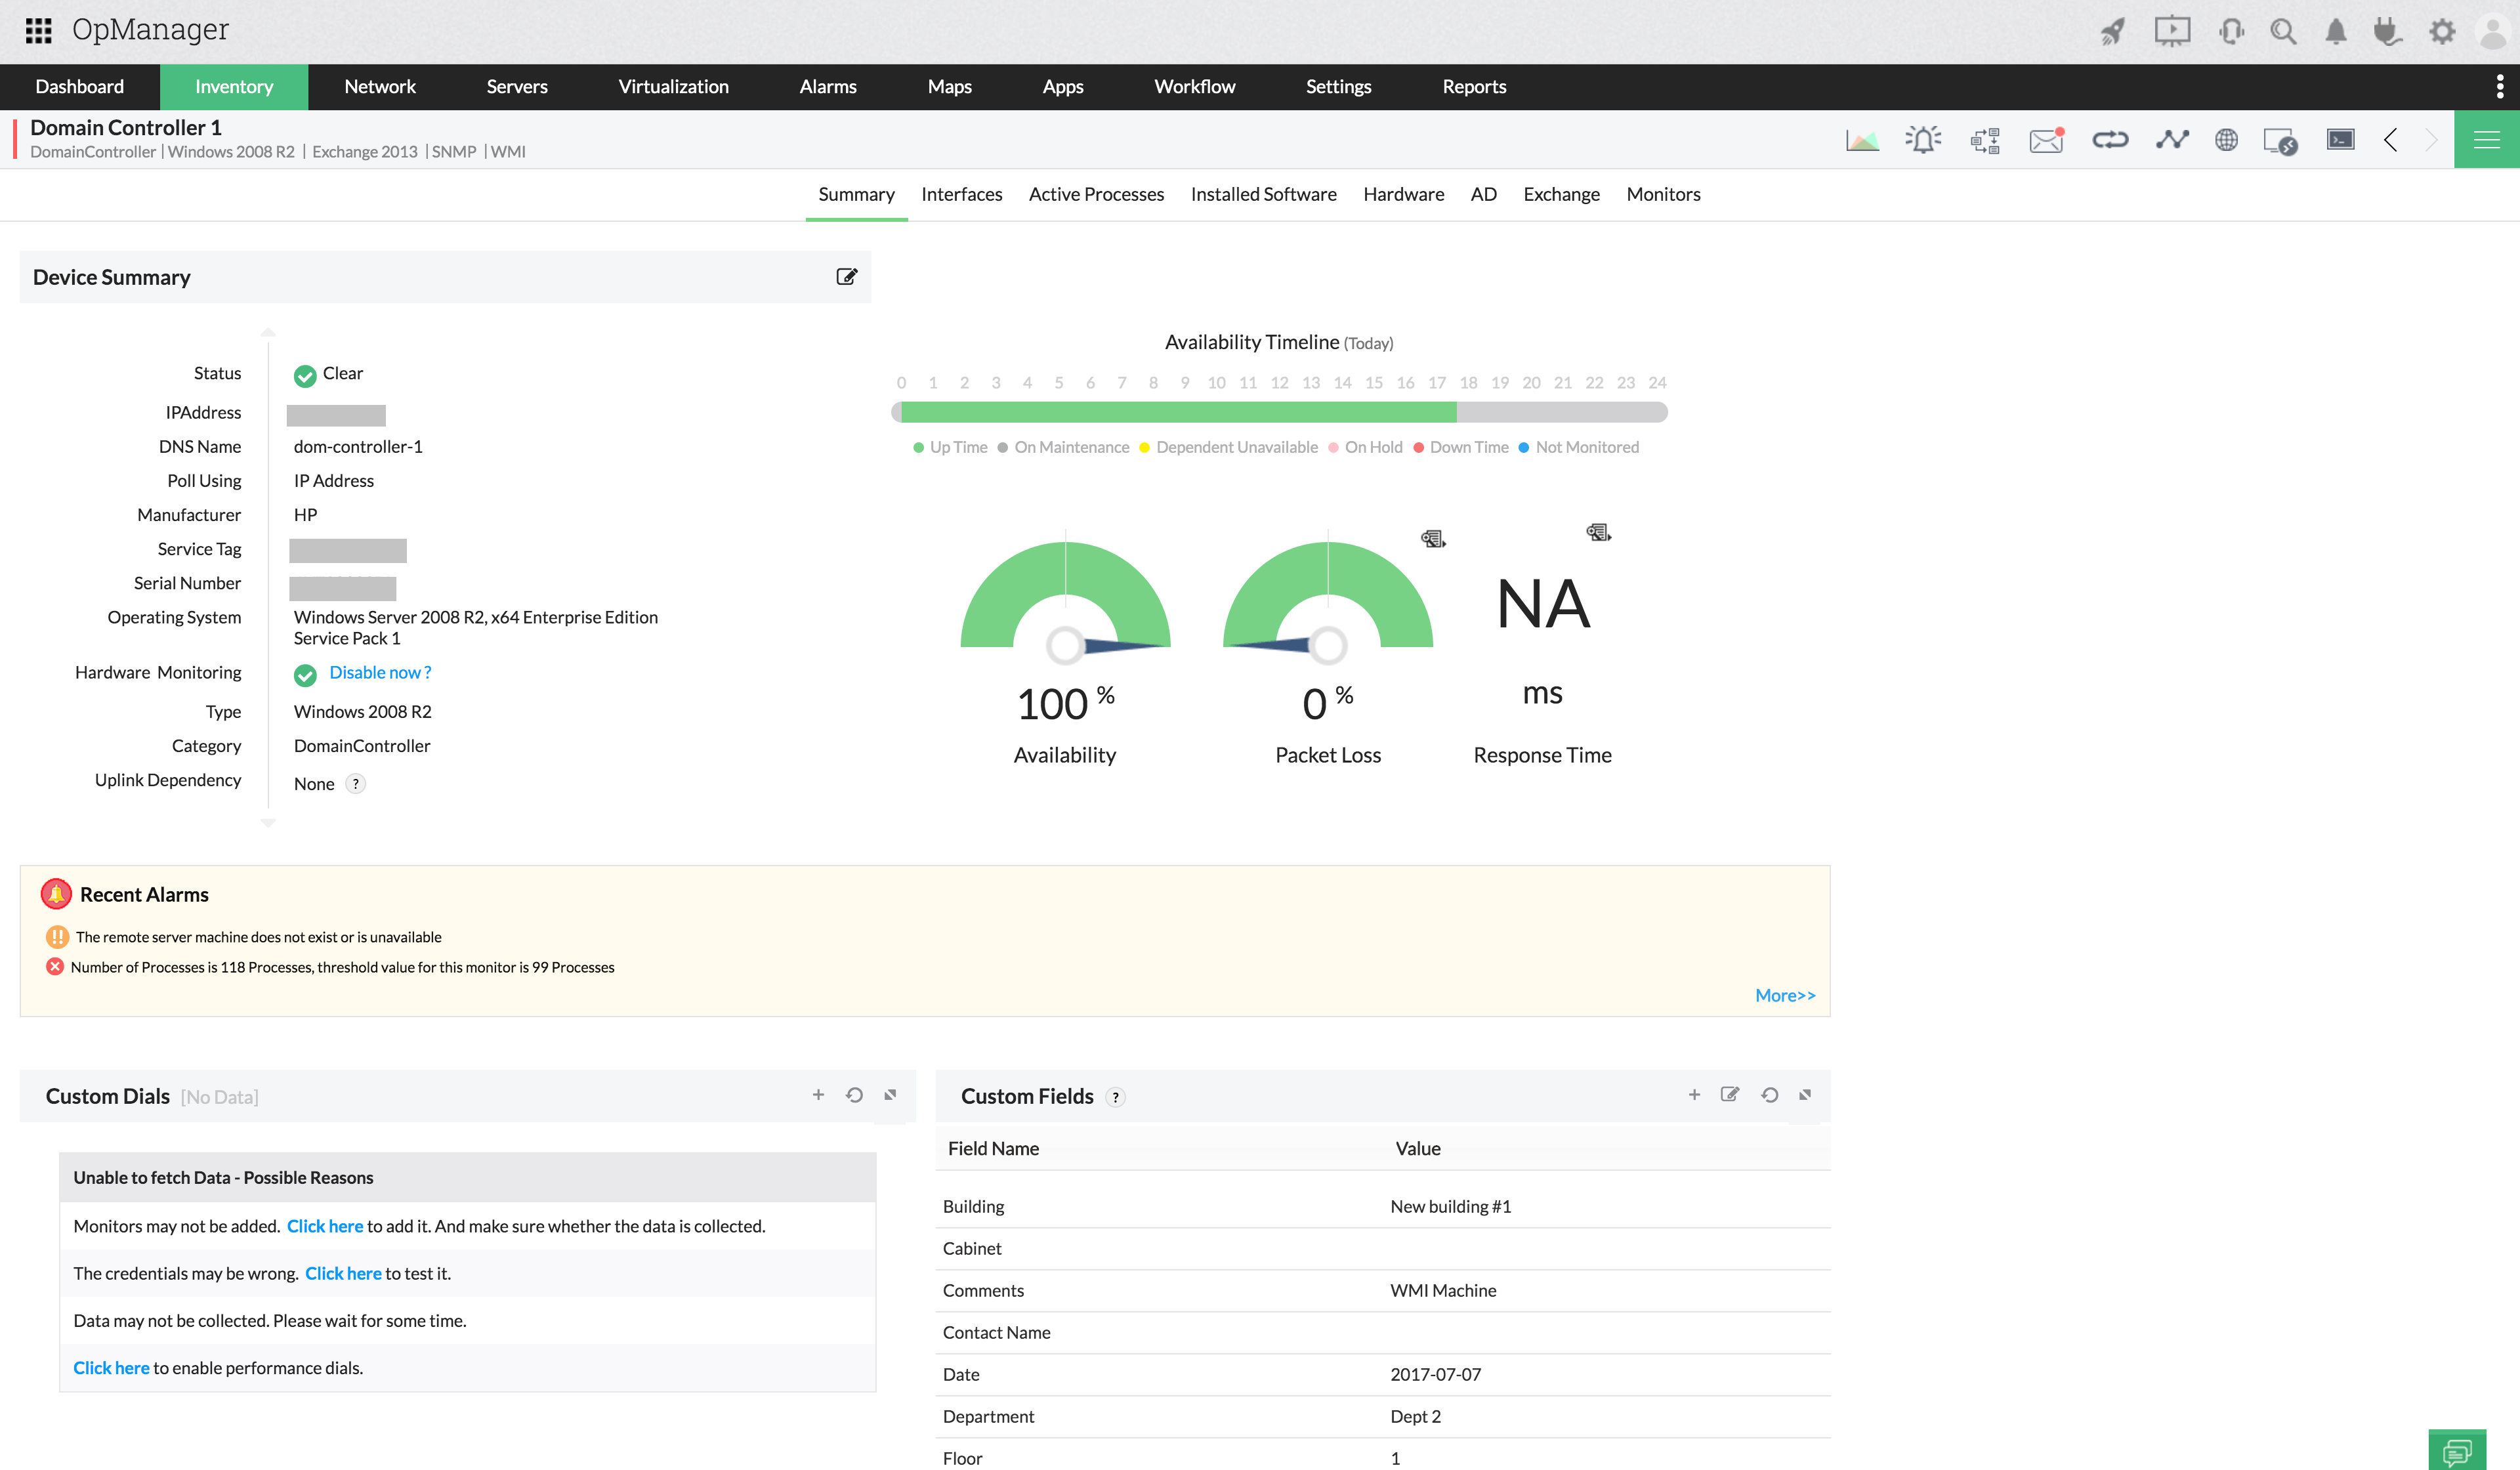Open the three-dot overflow menu

pyautogui.click(x=2499, y=87)
